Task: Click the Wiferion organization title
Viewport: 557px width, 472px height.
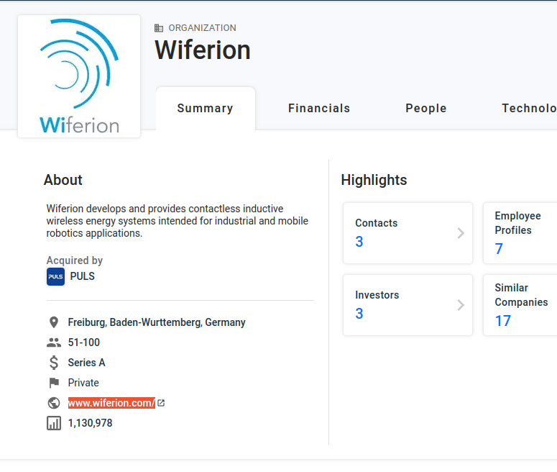Action: 203,50
